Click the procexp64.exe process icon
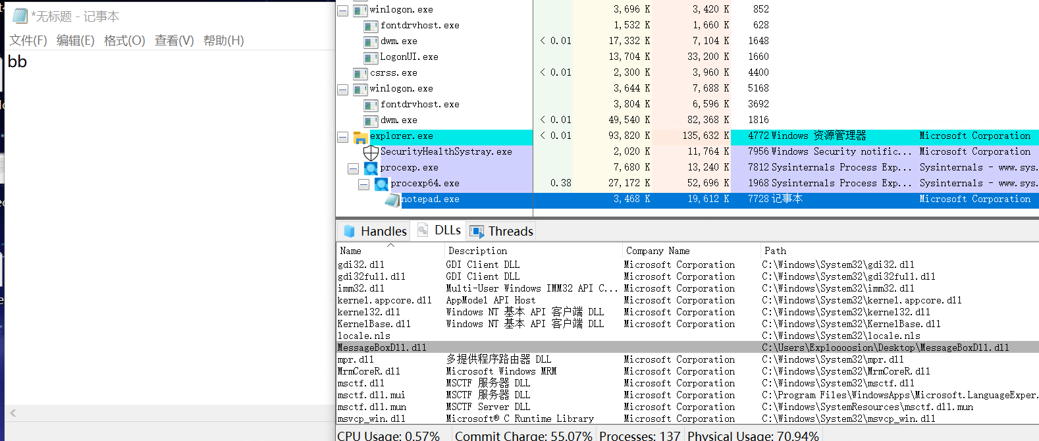Viewport: 1039px width, 441px height. (x=381, y=184)
